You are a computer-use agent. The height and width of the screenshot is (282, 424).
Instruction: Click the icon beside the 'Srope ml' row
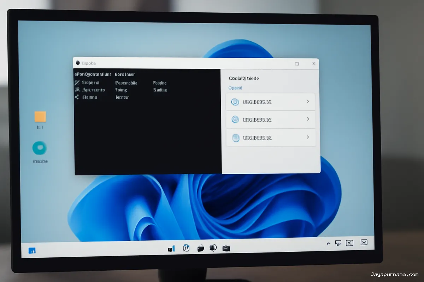pos(77,82)
